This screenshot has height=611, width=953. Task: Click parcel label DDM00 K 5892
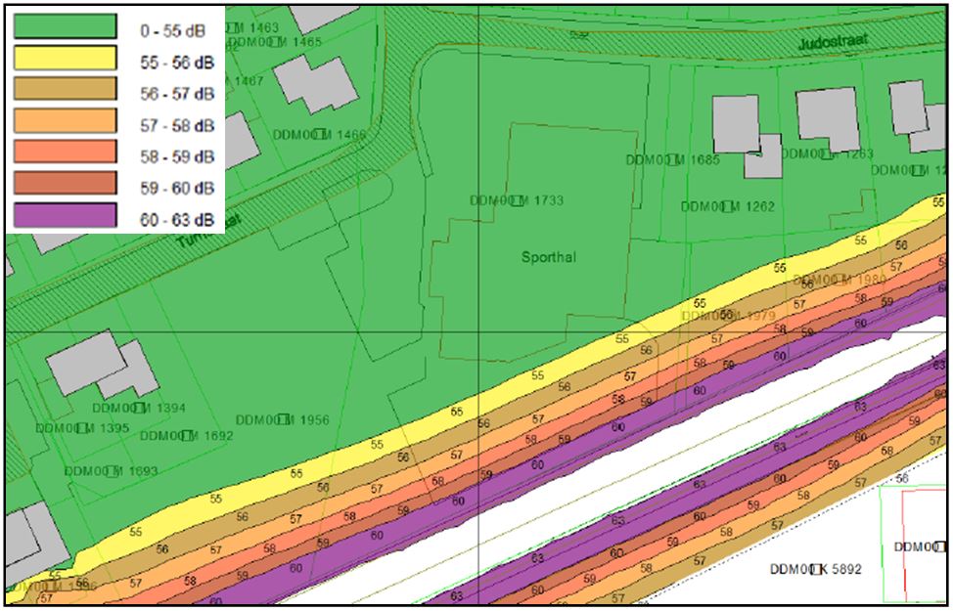pos(815,569)
